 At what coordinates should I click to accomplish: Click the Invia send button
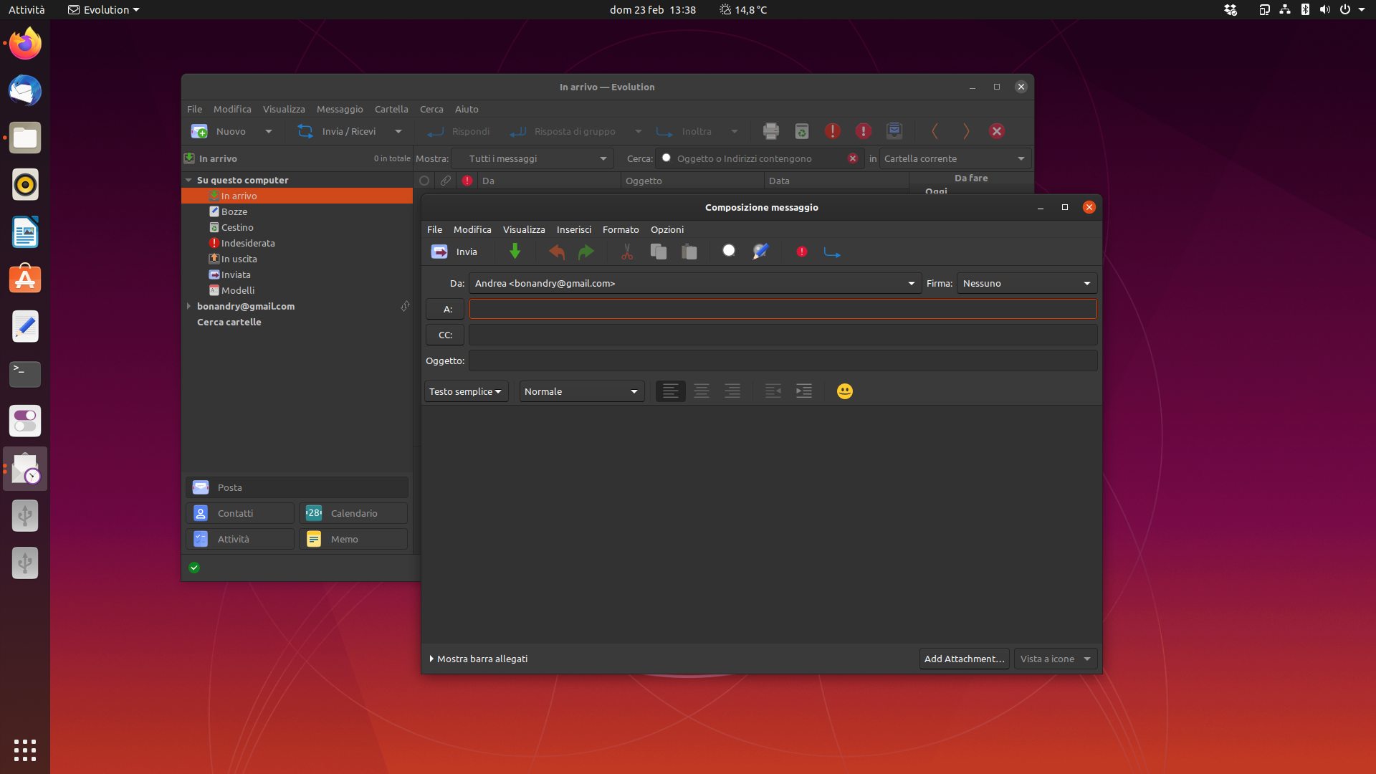pyautogui.click(x=454, y=252)
